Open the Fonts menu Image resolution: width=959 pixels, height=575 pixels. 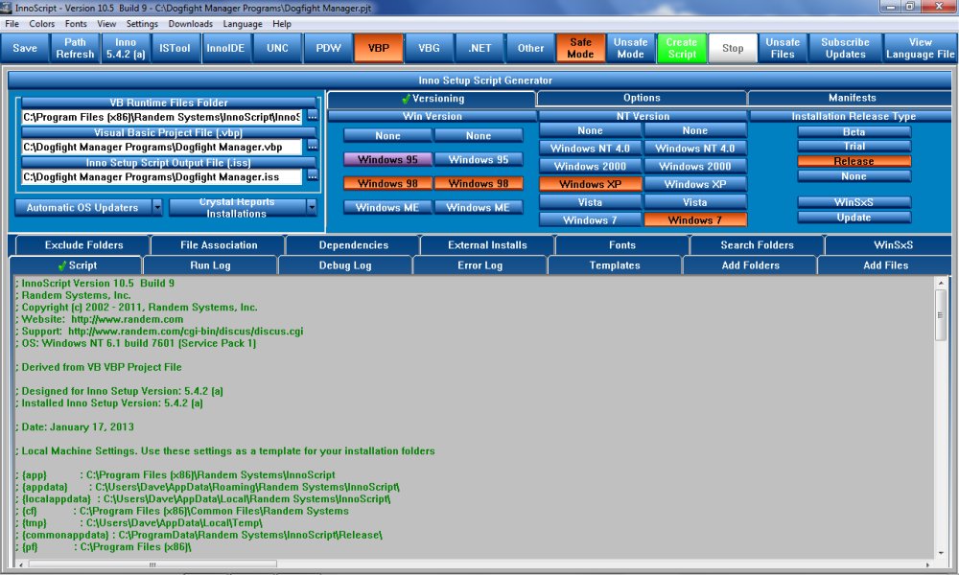(x=76, y=24)
